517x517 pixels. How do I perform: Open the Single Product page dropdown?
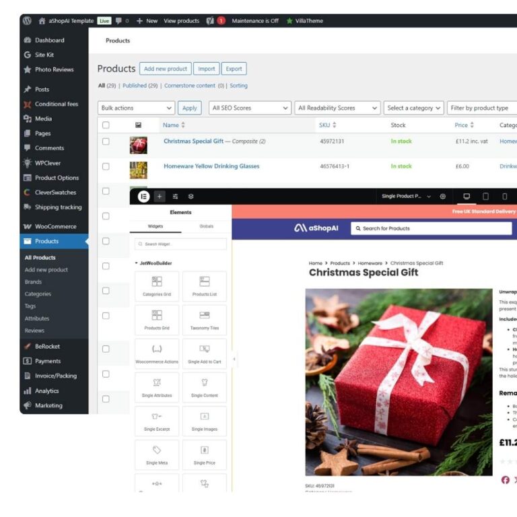[x=406, y=197]
